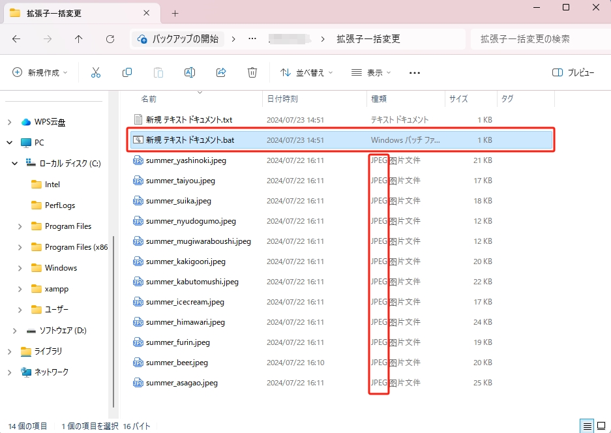The height and width of the screenshot is (433, 611).
Task: Open the ... more options menu
Action: point(414,72)
